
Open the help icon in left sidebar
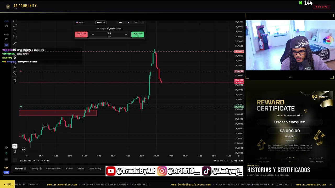point(7,148)
